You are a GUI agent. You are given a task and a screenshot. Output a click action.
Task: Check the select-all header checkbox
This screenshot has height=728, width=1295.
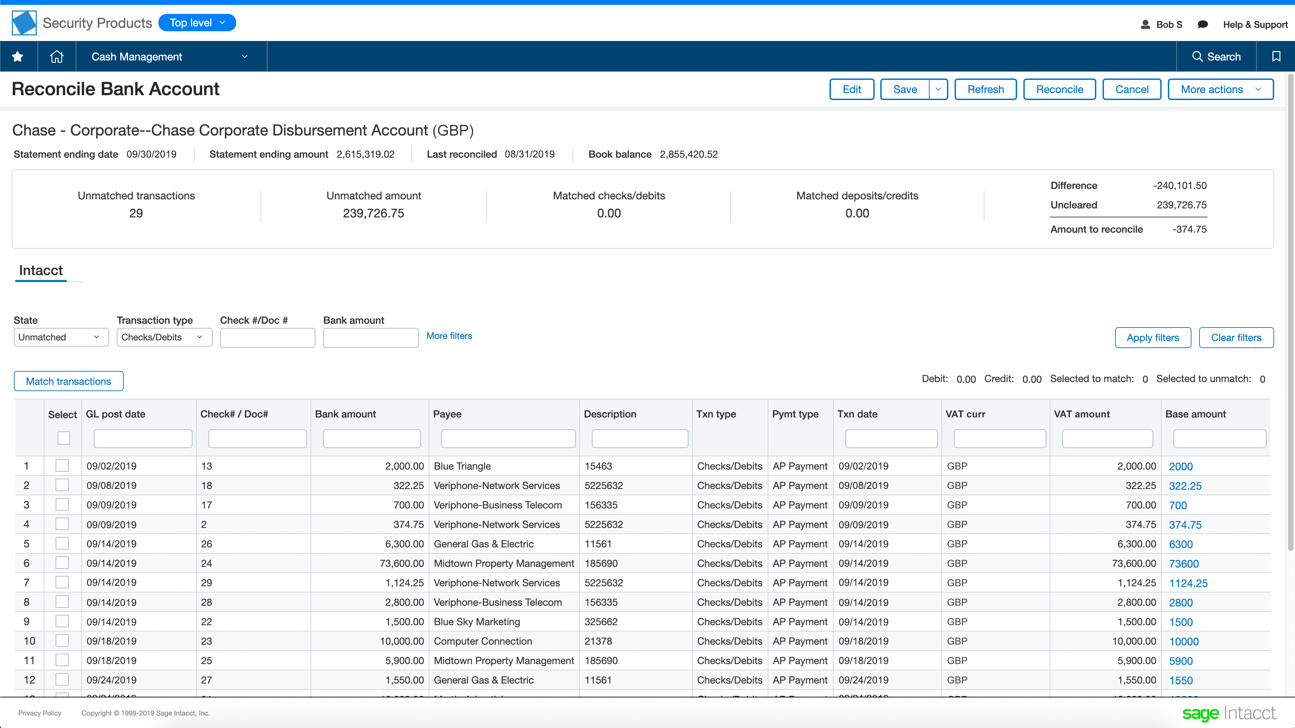point(64,438)
